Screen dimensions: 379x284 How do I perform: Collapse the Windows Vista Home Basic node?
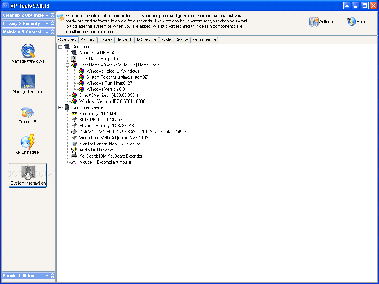coord(68,65)
